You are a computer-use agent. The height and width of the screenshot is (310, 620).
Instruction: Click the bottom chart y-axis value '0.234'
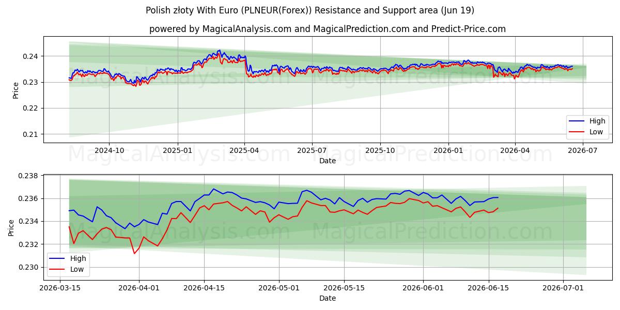[28, 222]
